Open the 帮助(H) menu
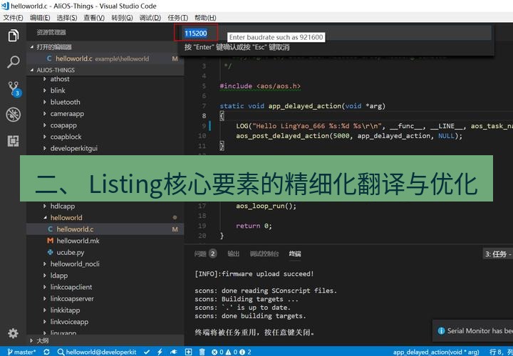The image size is (513, 356). [205, 18]
